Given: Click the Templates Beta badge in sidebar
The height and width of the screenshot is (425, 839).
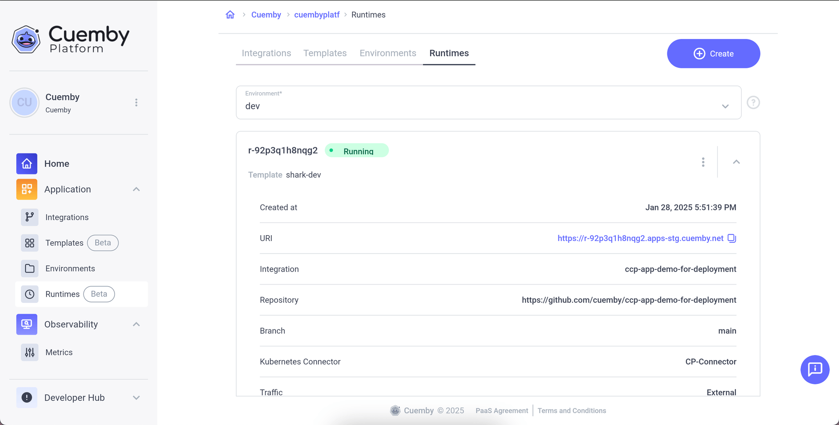Looking at the screenshot, I should [x=102, y=243].
